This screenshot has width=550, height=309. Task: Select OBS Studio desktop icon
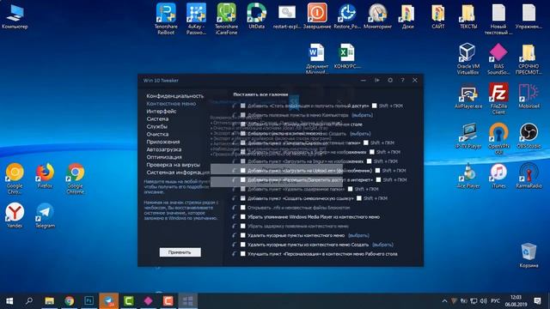pos(529,136)
